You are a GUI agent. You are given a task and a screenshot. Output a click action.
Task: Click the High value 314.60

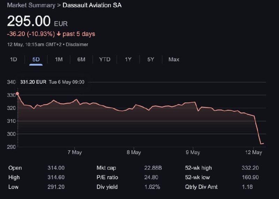point(56,177)
